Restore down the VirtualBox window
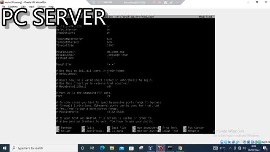The width and height of the screenshot is (270, 152). pyautogui.click(x=257, y=2)
